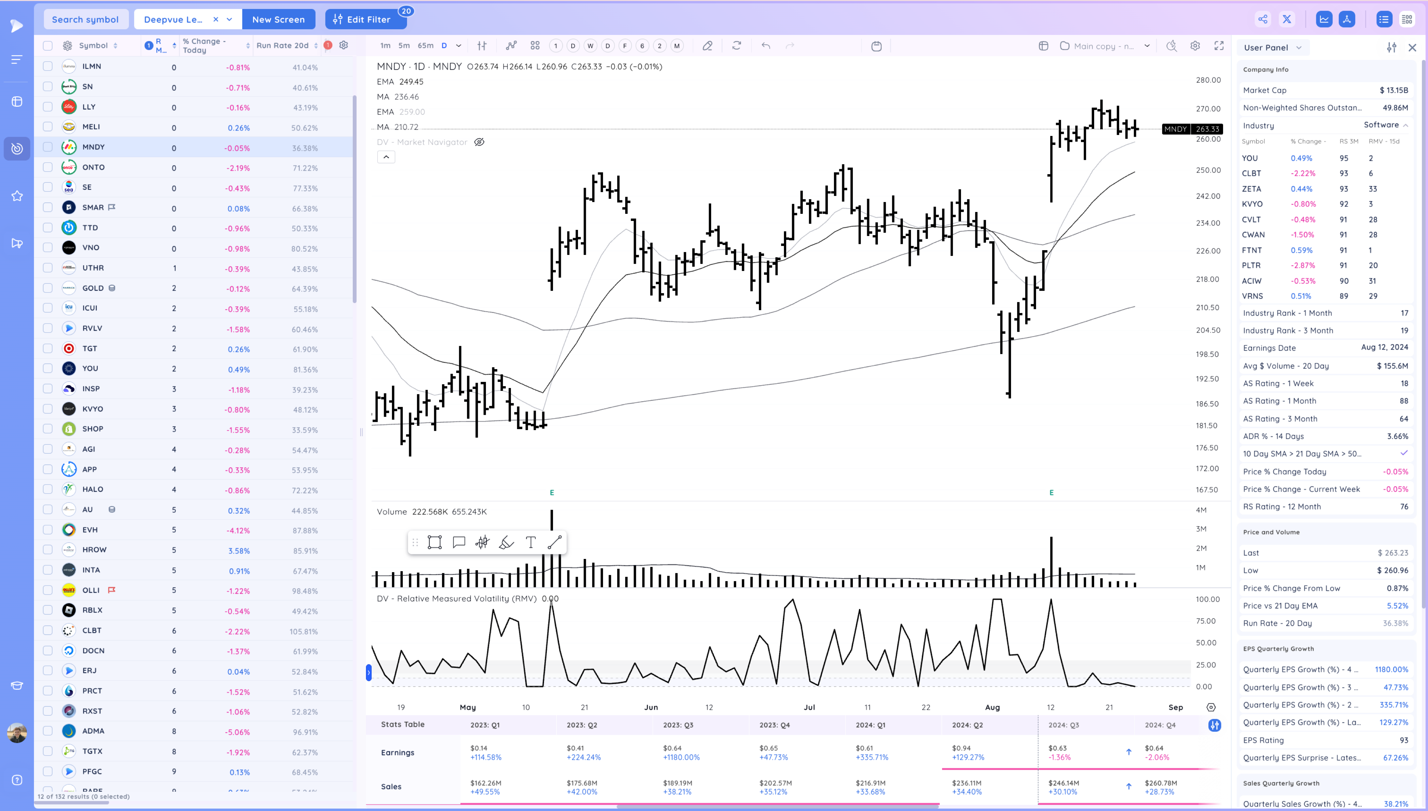
Task: Click the eraser icon in chart toolbar
Action: point(707,46)
